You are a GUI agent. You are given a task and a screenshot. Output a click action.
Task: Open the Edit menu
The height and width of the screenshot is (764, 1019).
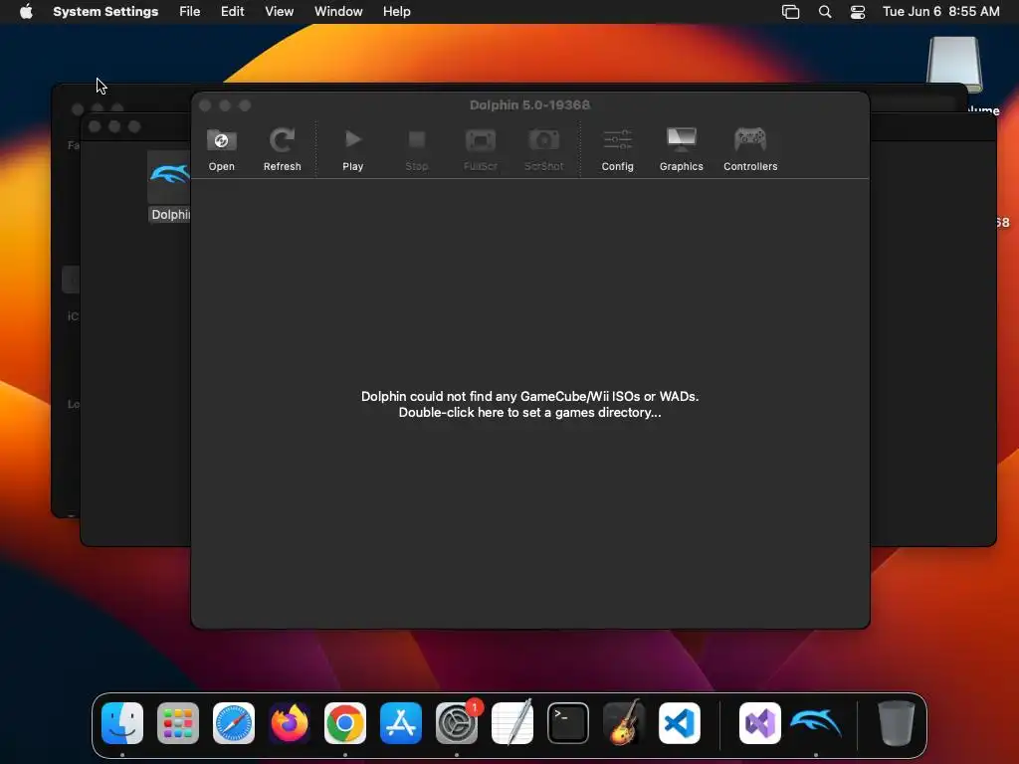(x=232, y=12)
